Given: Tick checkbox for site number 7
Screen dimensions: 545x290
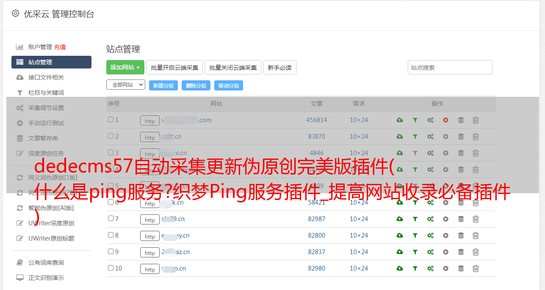Looking at the screenshot, I should click(x=111, y=219).
